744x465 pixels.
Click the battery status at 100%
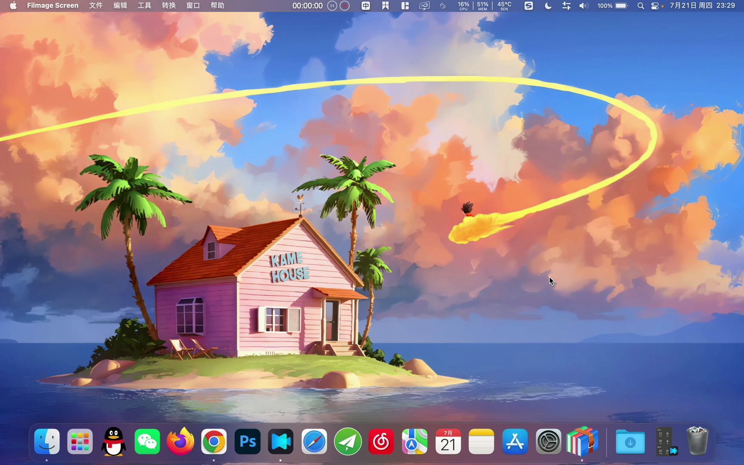pos(612,6)
